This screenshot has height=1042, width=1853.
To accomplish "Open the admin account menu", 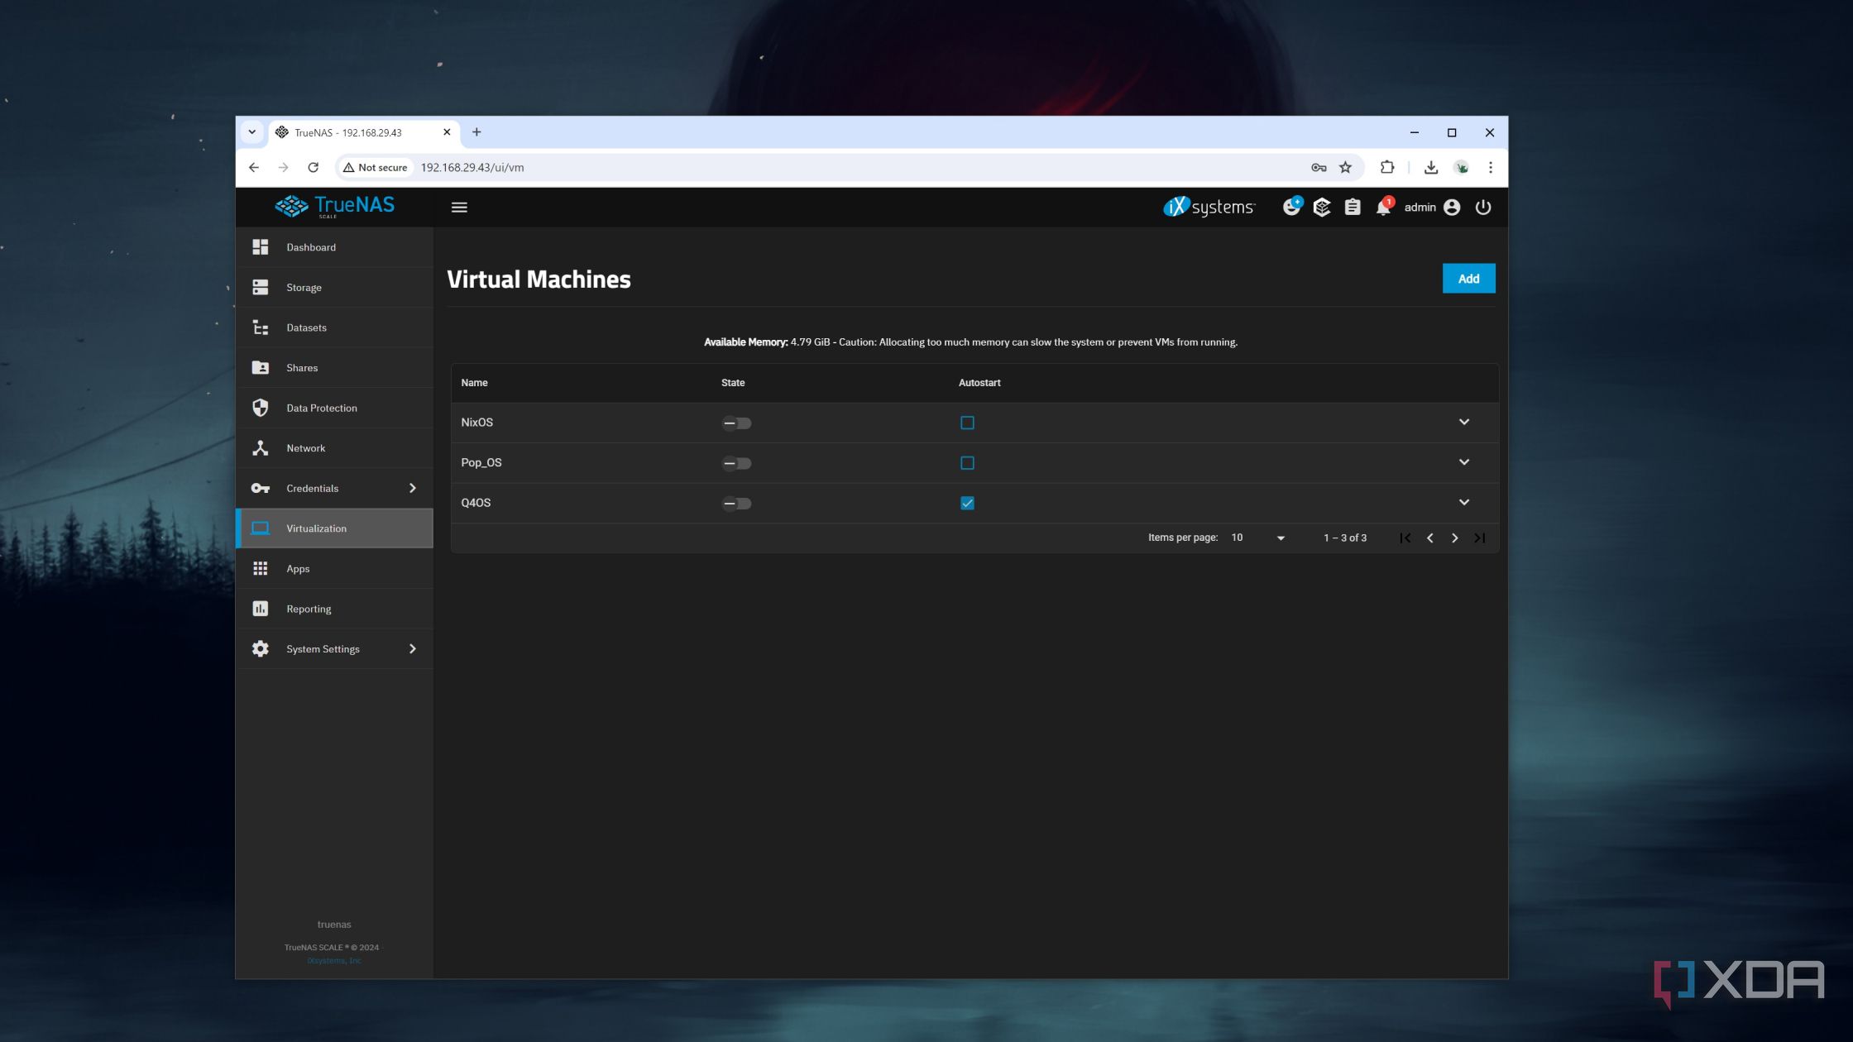I will click(x=1432, y=208).
